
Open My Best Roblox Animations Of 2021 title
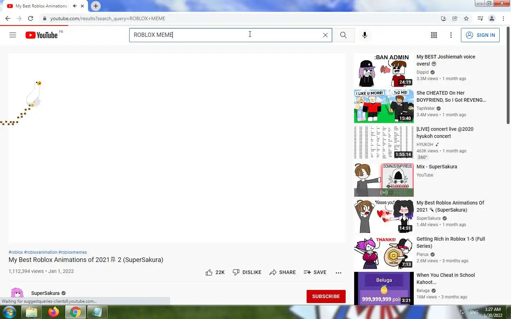coord(450,206)
